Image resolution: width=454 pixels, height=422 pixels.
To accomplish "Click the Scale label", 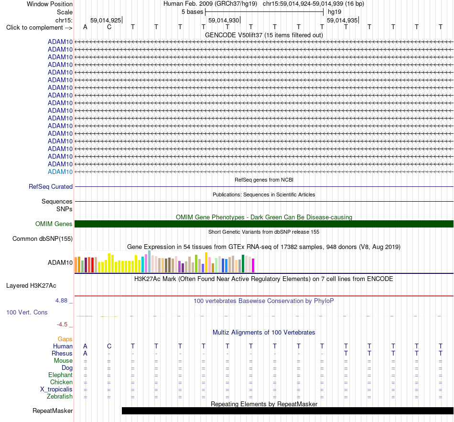I will (x=65, y=12).
